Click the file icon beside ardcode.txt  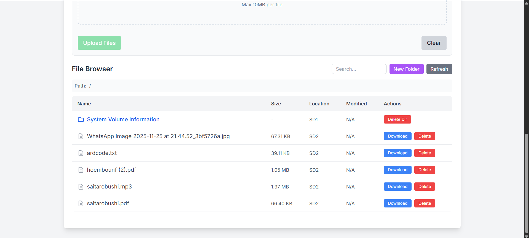coord(81,153)
